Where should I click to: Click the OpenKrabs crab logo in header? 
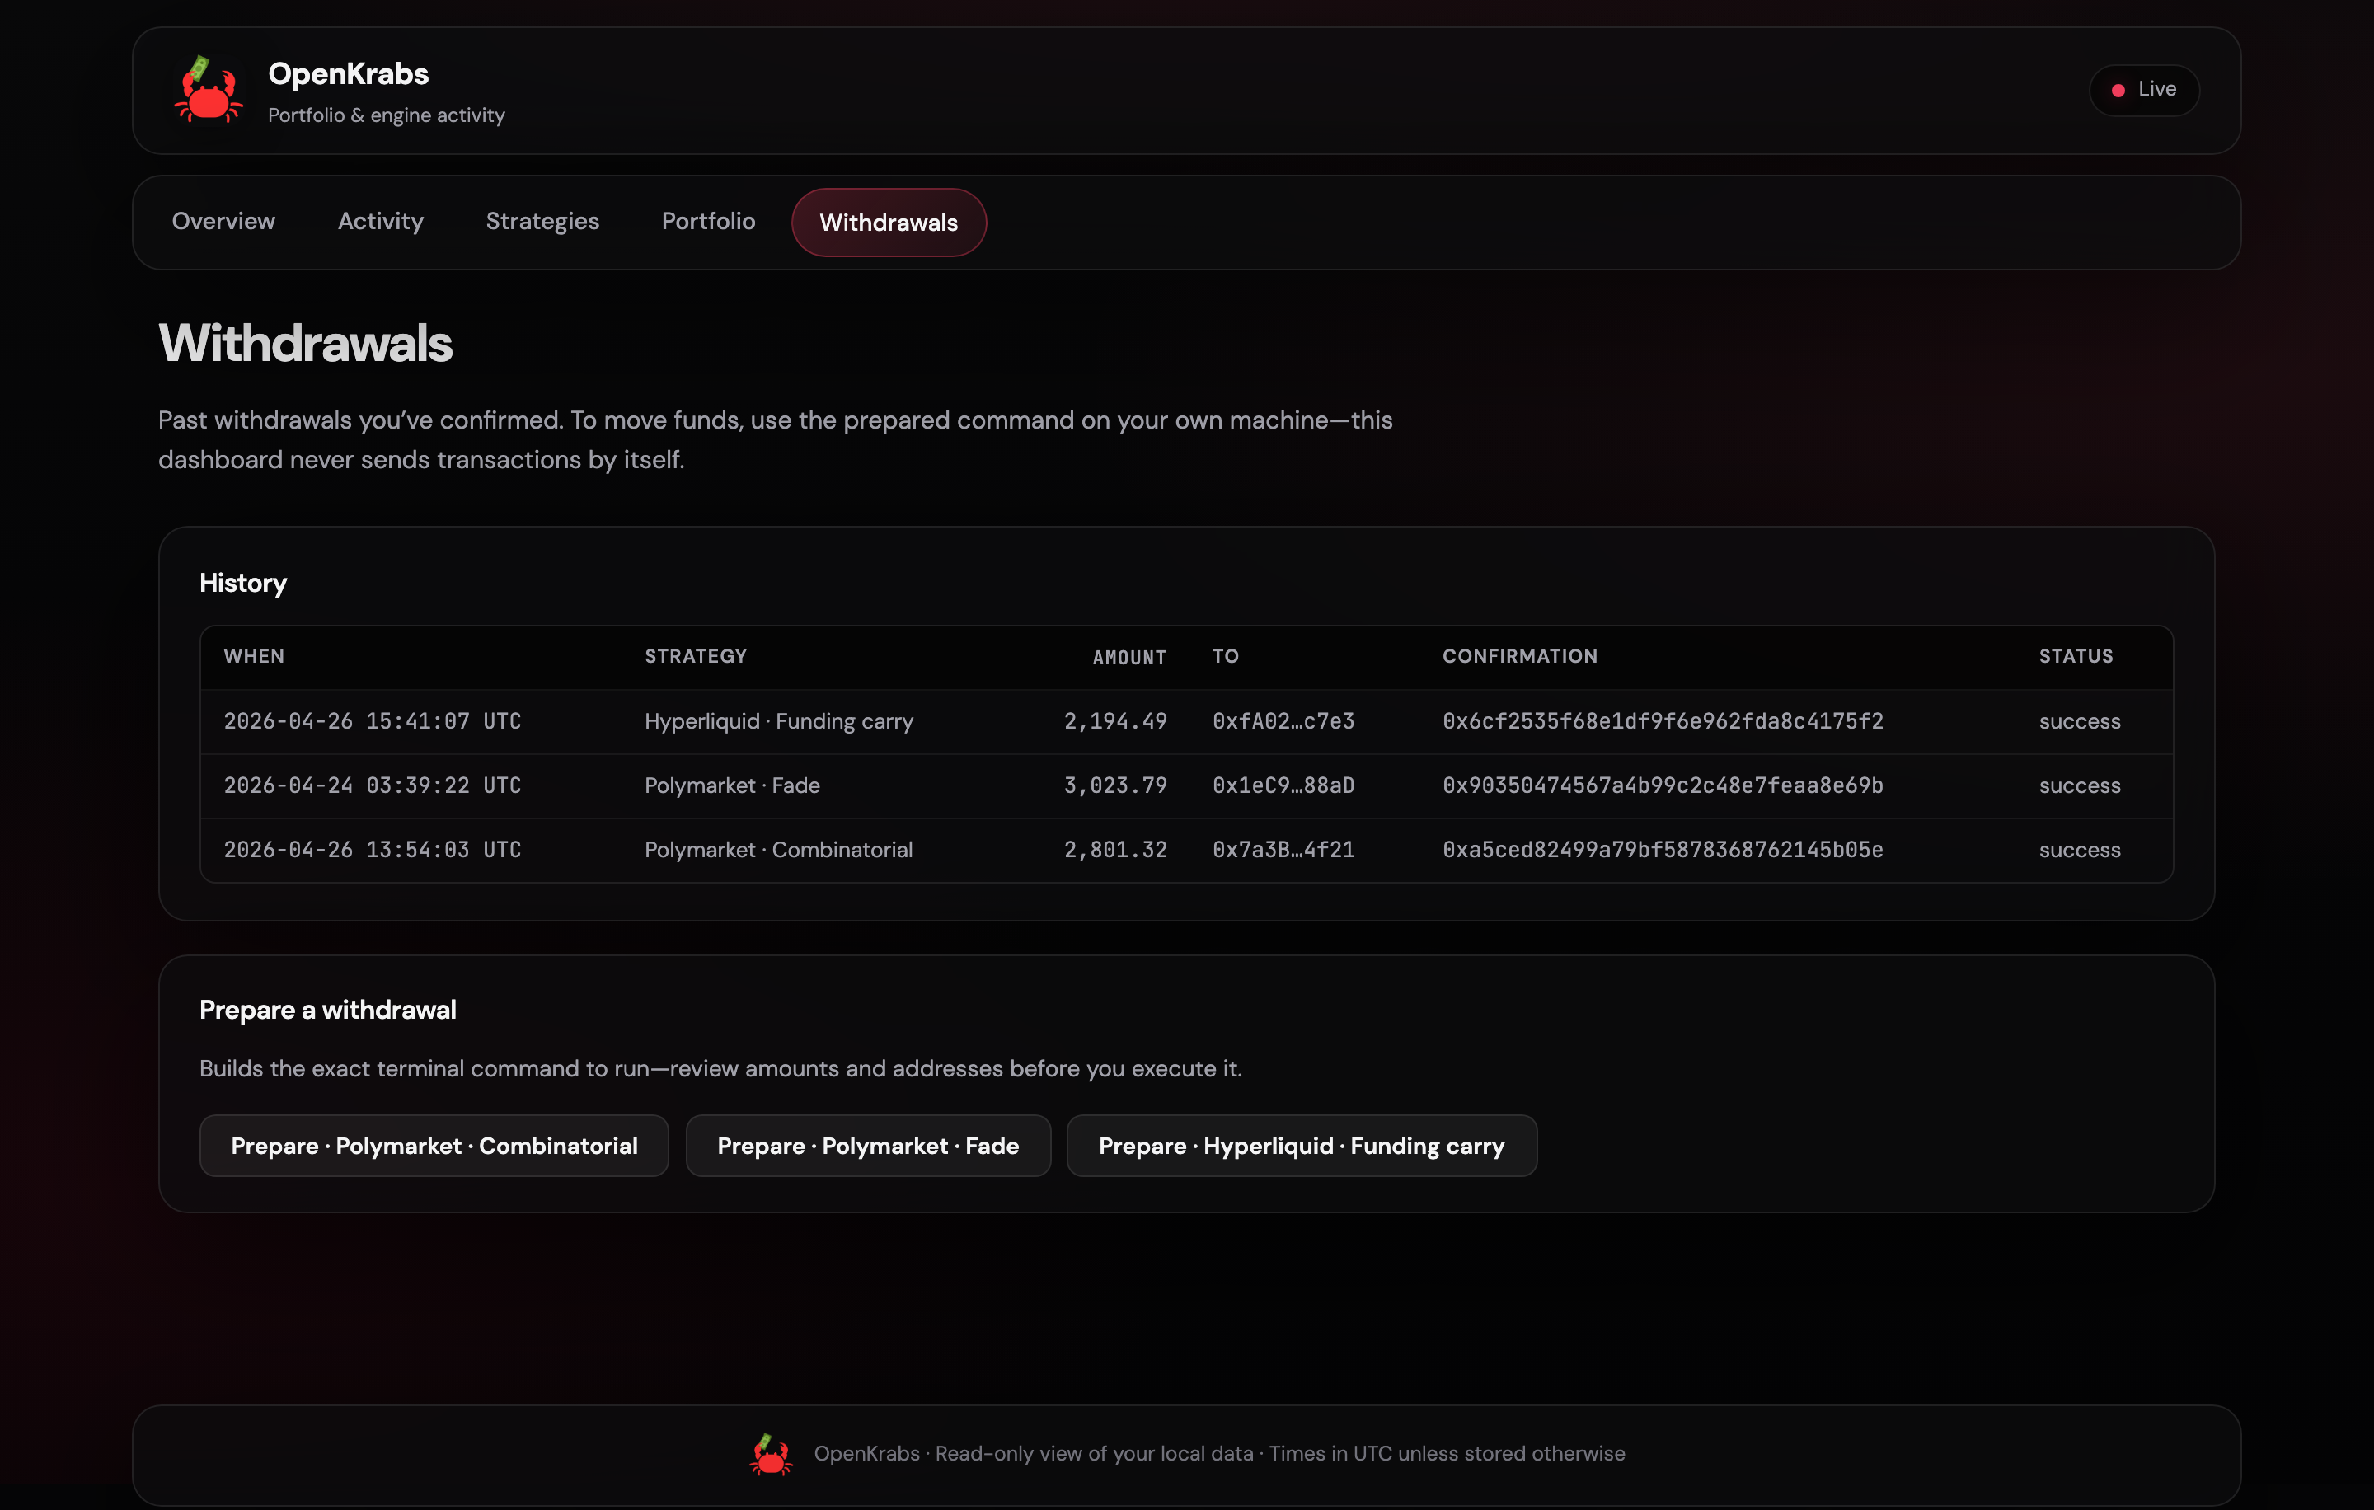pos(208,91)
